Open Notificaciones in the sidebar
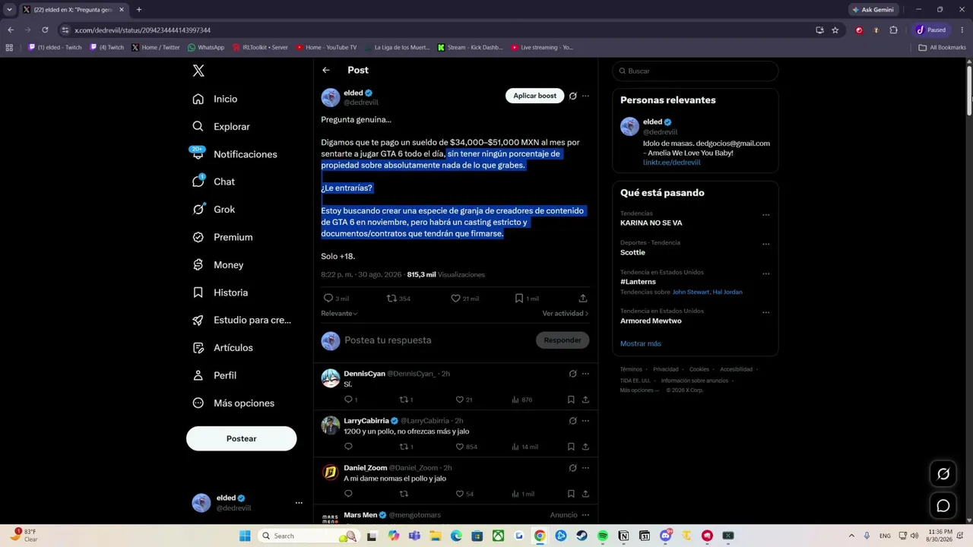Image resolution: width=973 pixels, height=547 pixels. pos(235,154)
